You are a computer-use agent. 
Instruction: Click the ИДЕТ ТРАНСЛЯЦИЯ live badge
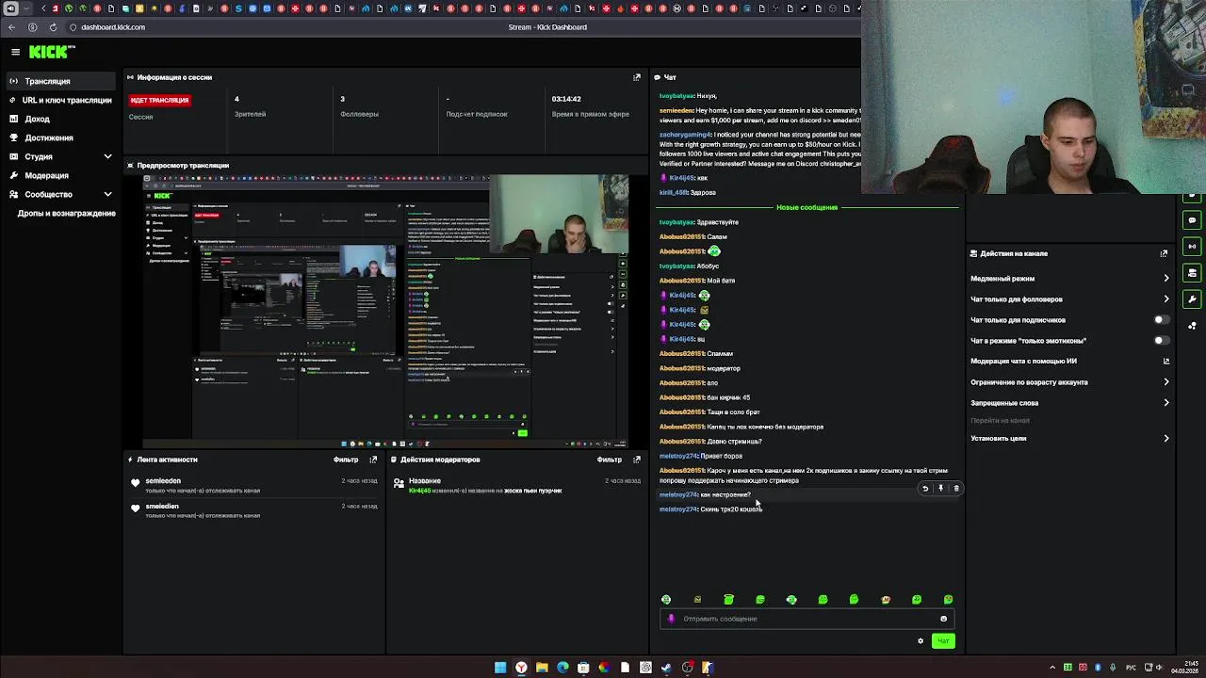[159, 100]
